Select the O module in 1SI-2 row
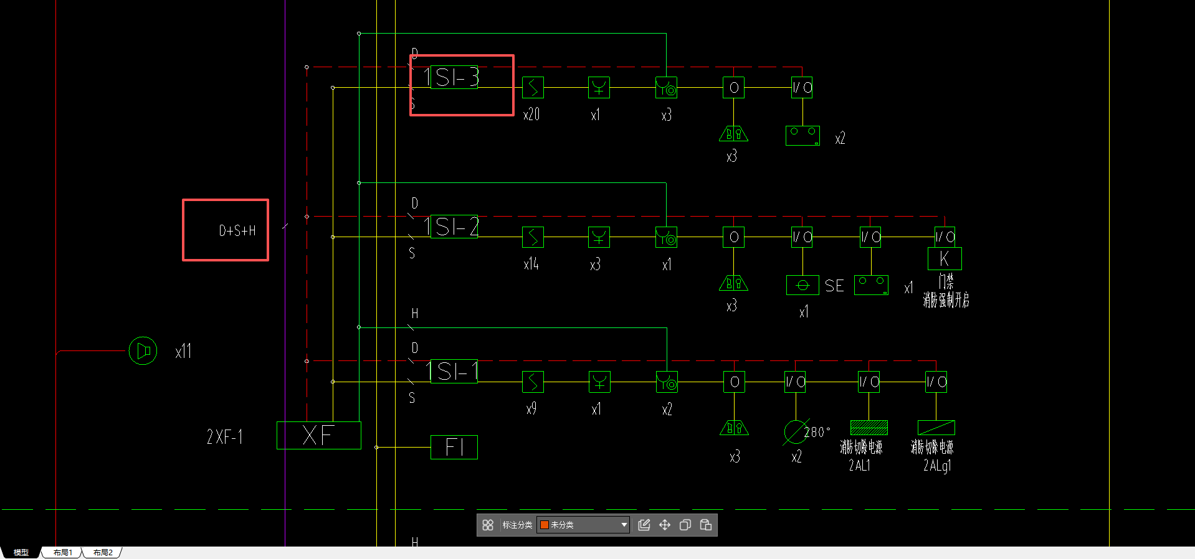Viewport: 1195px width, 559px height. point(734,237)
